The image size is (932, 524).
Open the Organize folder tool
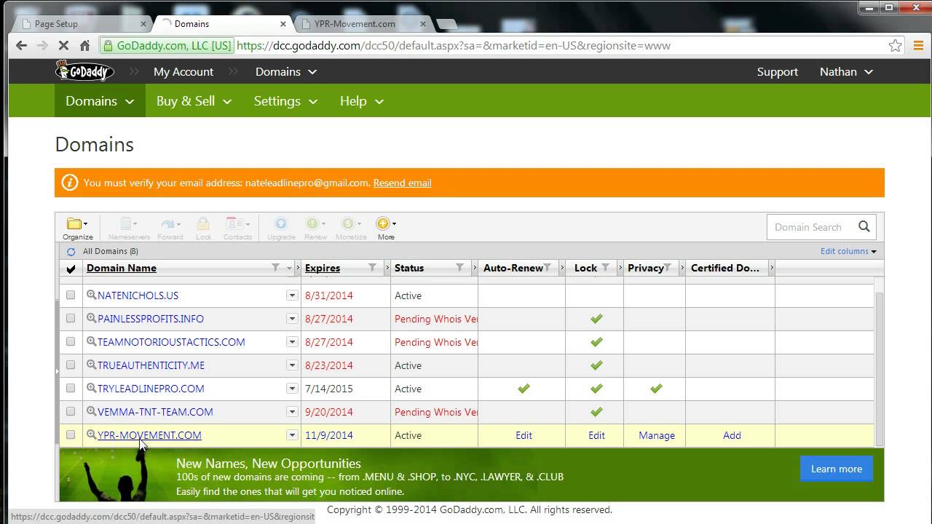[x=77, y=228]
